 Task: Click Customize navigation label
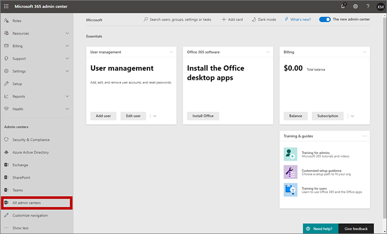pos(30,215)
